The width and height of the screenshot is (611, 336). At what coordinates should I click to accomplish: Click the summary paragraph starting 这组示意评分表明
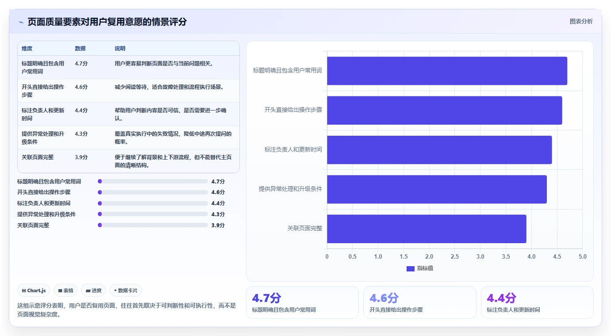coord(127,310)
